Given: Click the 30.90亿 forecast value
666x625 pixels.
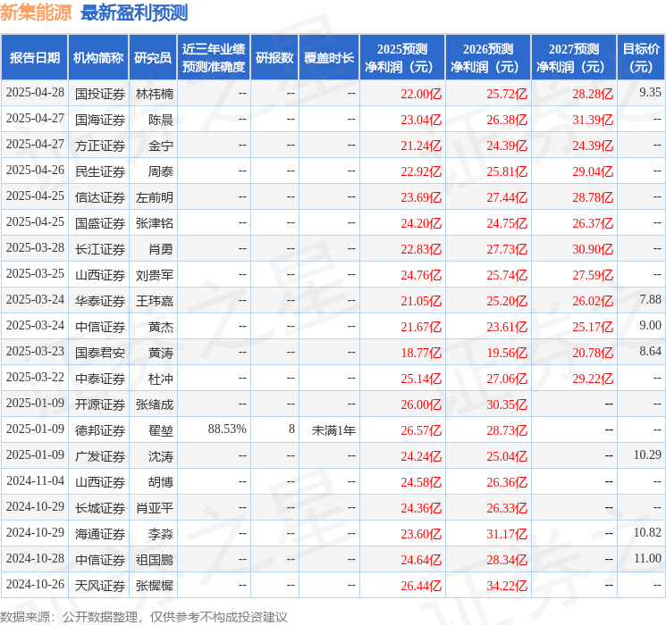Looking at the screenshot, I should (x=593, y=249).
